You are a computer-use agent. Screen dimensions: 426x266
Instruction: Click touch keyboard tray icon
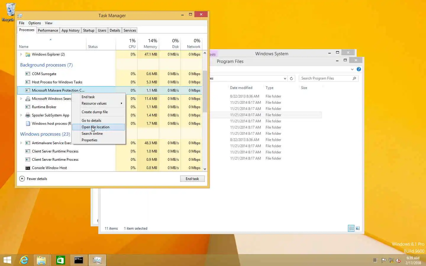click(x=375, y=260)
